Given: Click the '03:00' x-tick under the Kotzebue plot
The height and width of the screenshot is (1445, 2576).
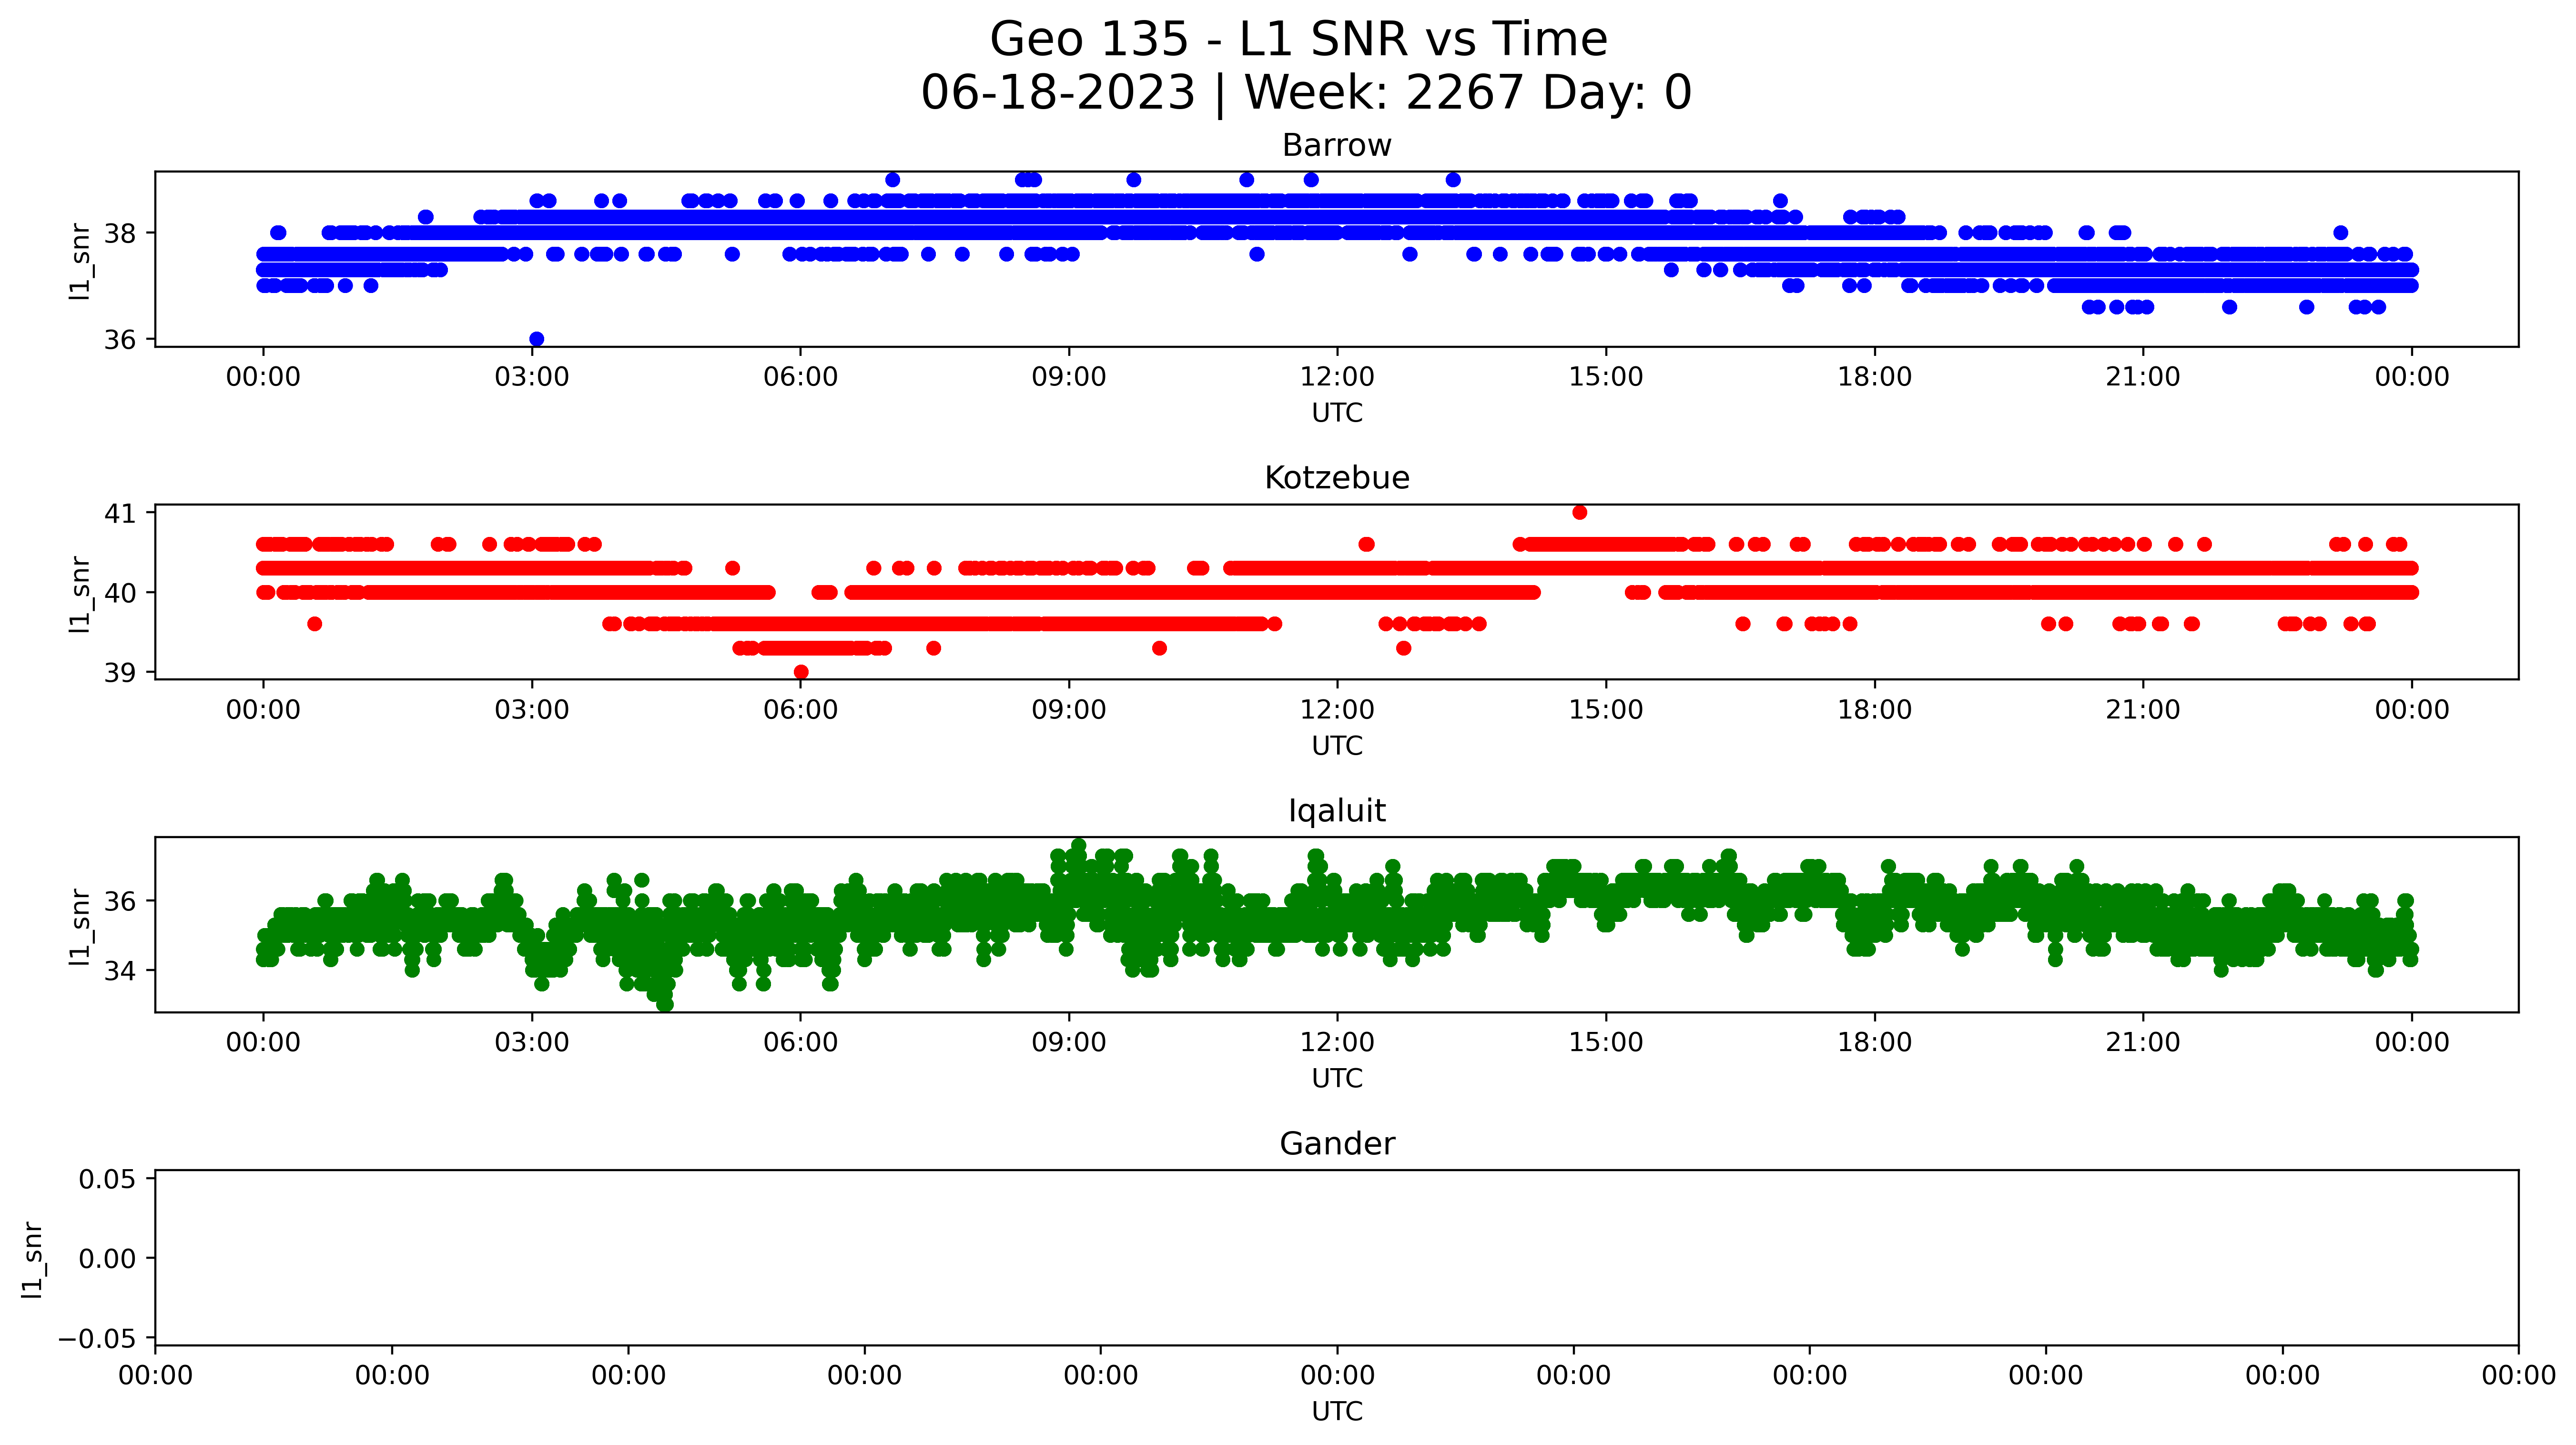Looking at the screenshot, I should click(532, 710).
